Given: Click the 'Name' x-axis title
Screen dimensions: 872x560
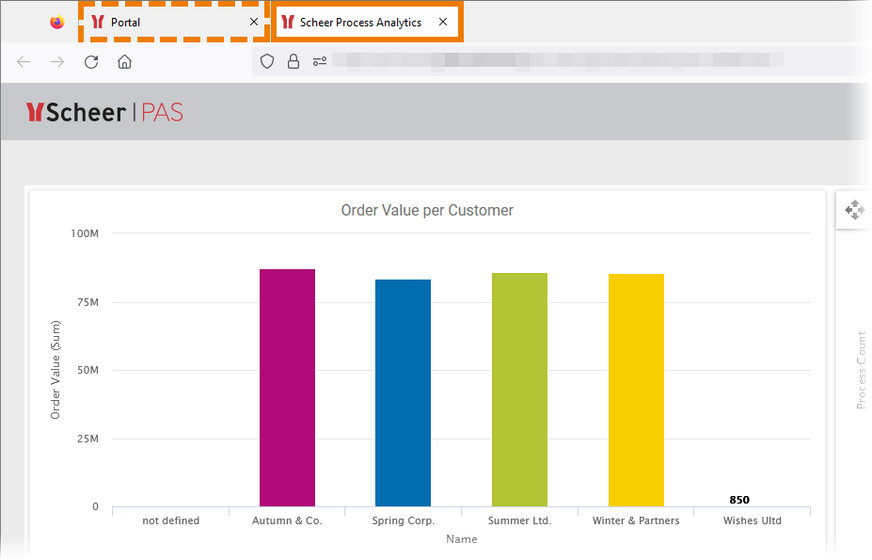Looking at the screenshot, I should [462, 539].
